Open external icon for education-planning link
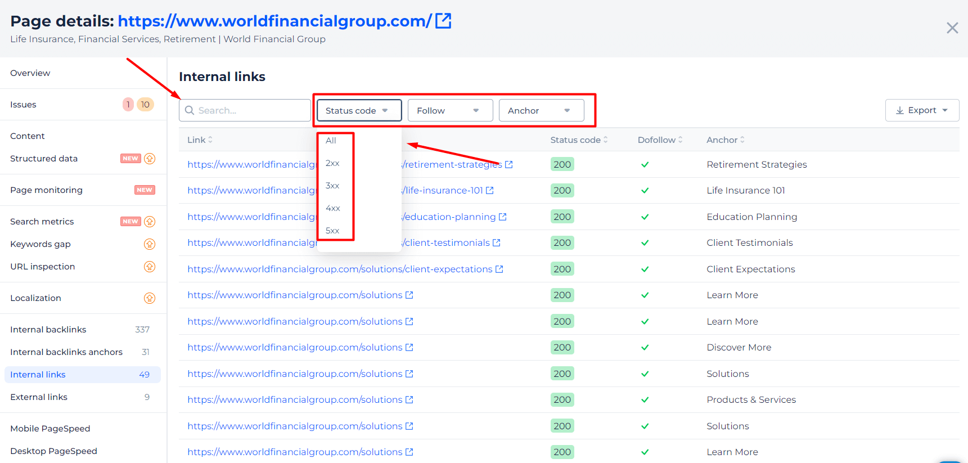 point(503,217)
